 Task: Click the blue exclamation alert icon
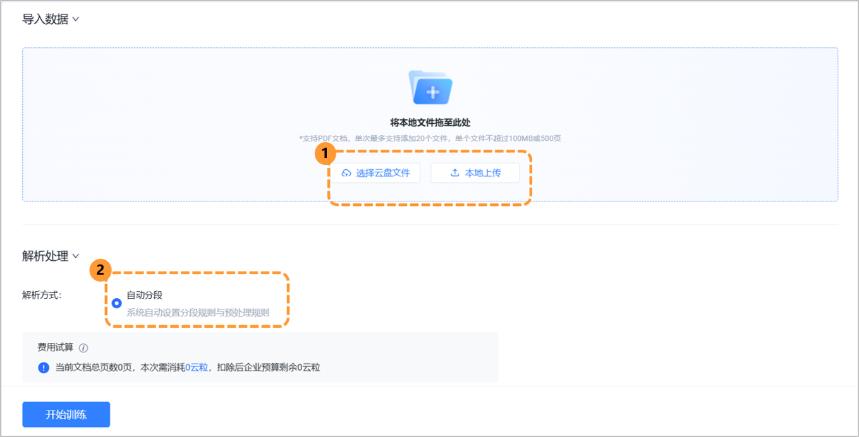[x=44, y=368]
